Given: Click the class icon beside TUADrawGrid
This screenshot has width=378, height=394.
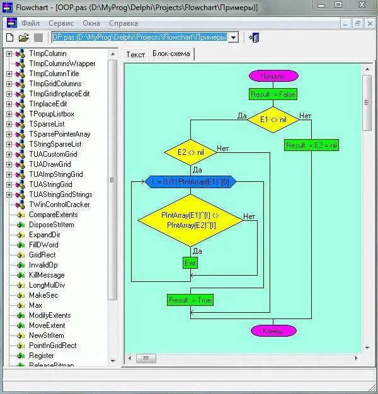Looking at the screenshot, I should coord(20,164).
